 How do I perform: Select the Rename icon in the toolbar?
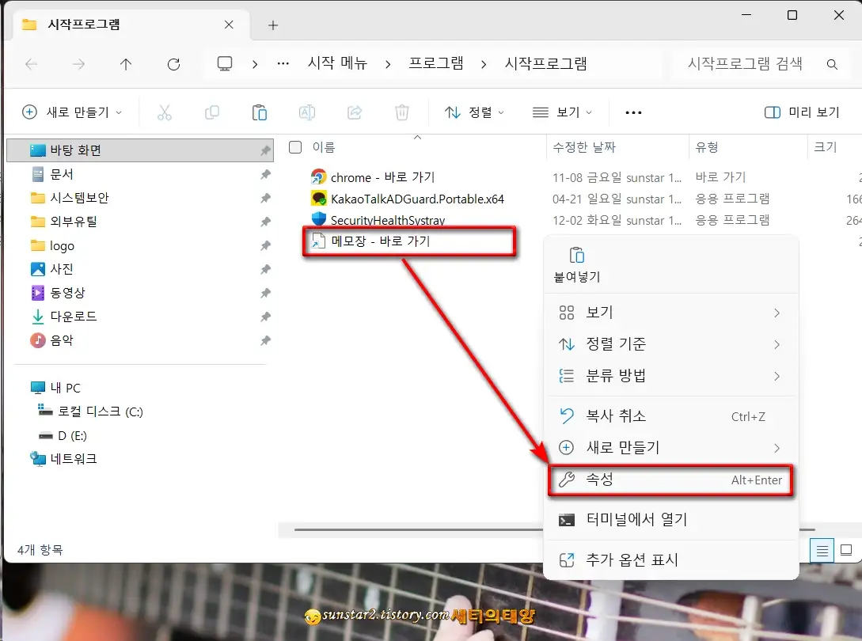(x=307, y=112)
